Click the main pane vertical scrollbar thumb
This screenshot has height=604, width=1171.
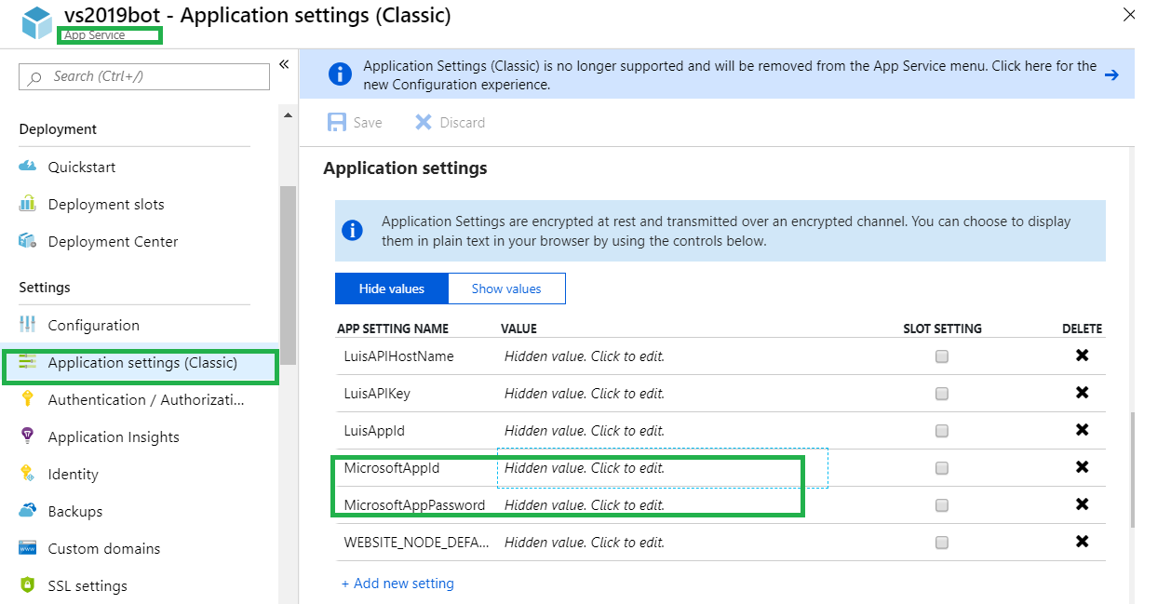[1132, 470]
